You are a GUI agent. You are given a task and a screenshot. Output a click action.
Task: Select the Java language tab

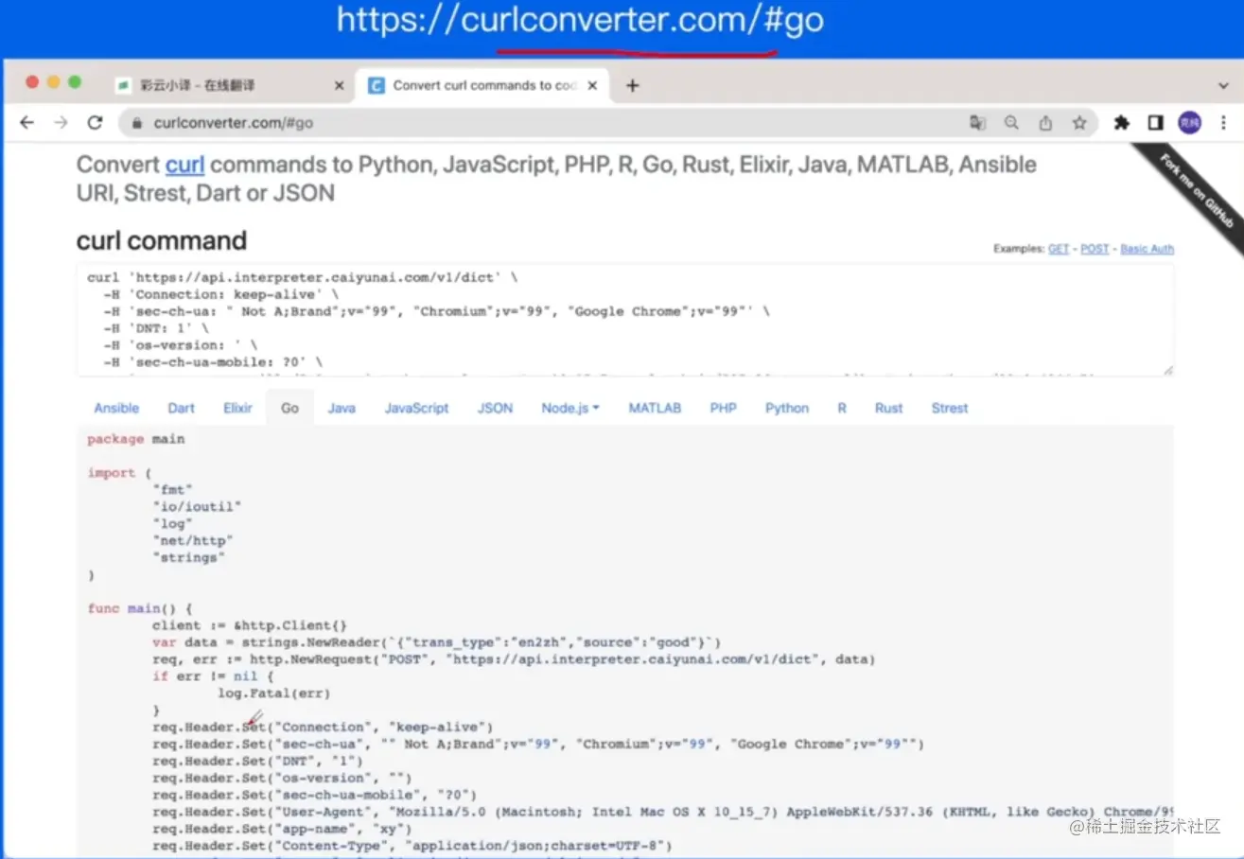(342, 408)
